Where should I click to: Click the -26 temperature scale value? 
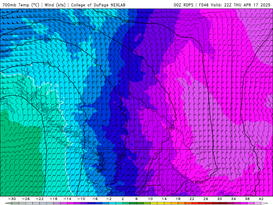tap(26, 199)
